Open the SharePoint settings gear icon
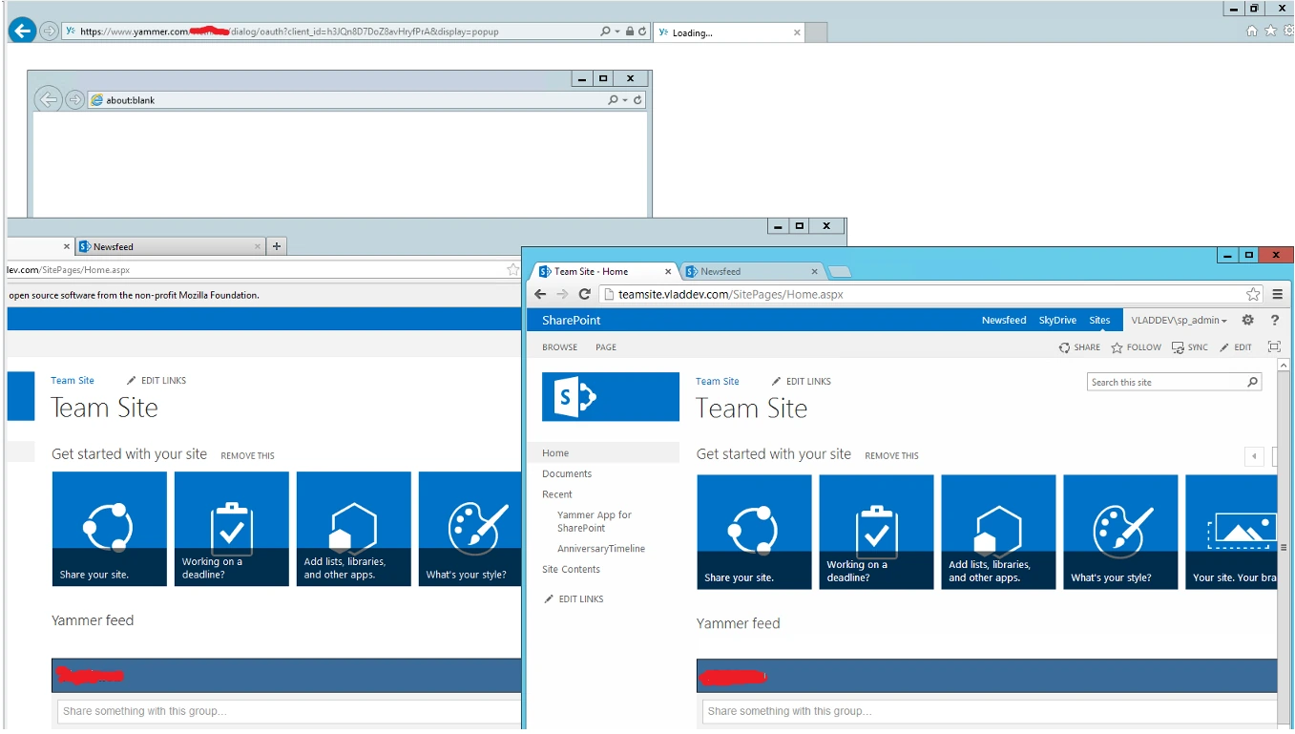Viewport: 1295px width, 734px height. (1247, 320)
